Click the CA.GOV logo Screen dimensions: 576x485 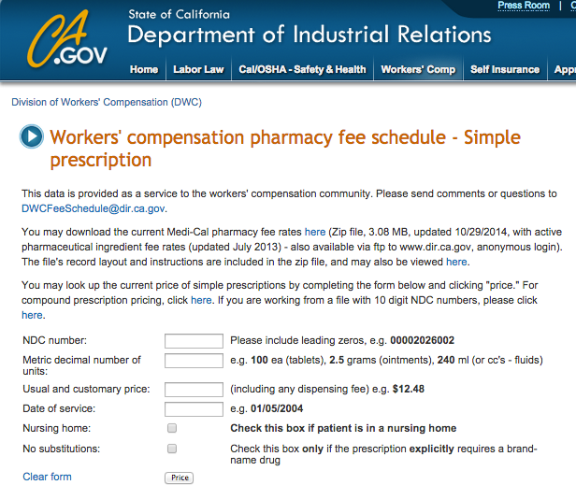[67, 39]
